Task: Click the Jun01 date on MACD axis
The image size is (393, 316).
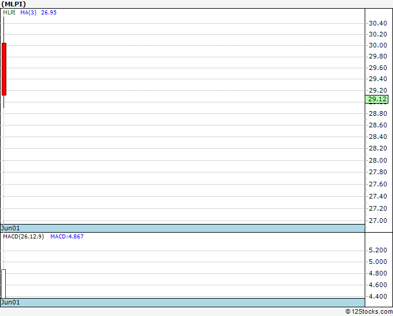Action: 10,302
